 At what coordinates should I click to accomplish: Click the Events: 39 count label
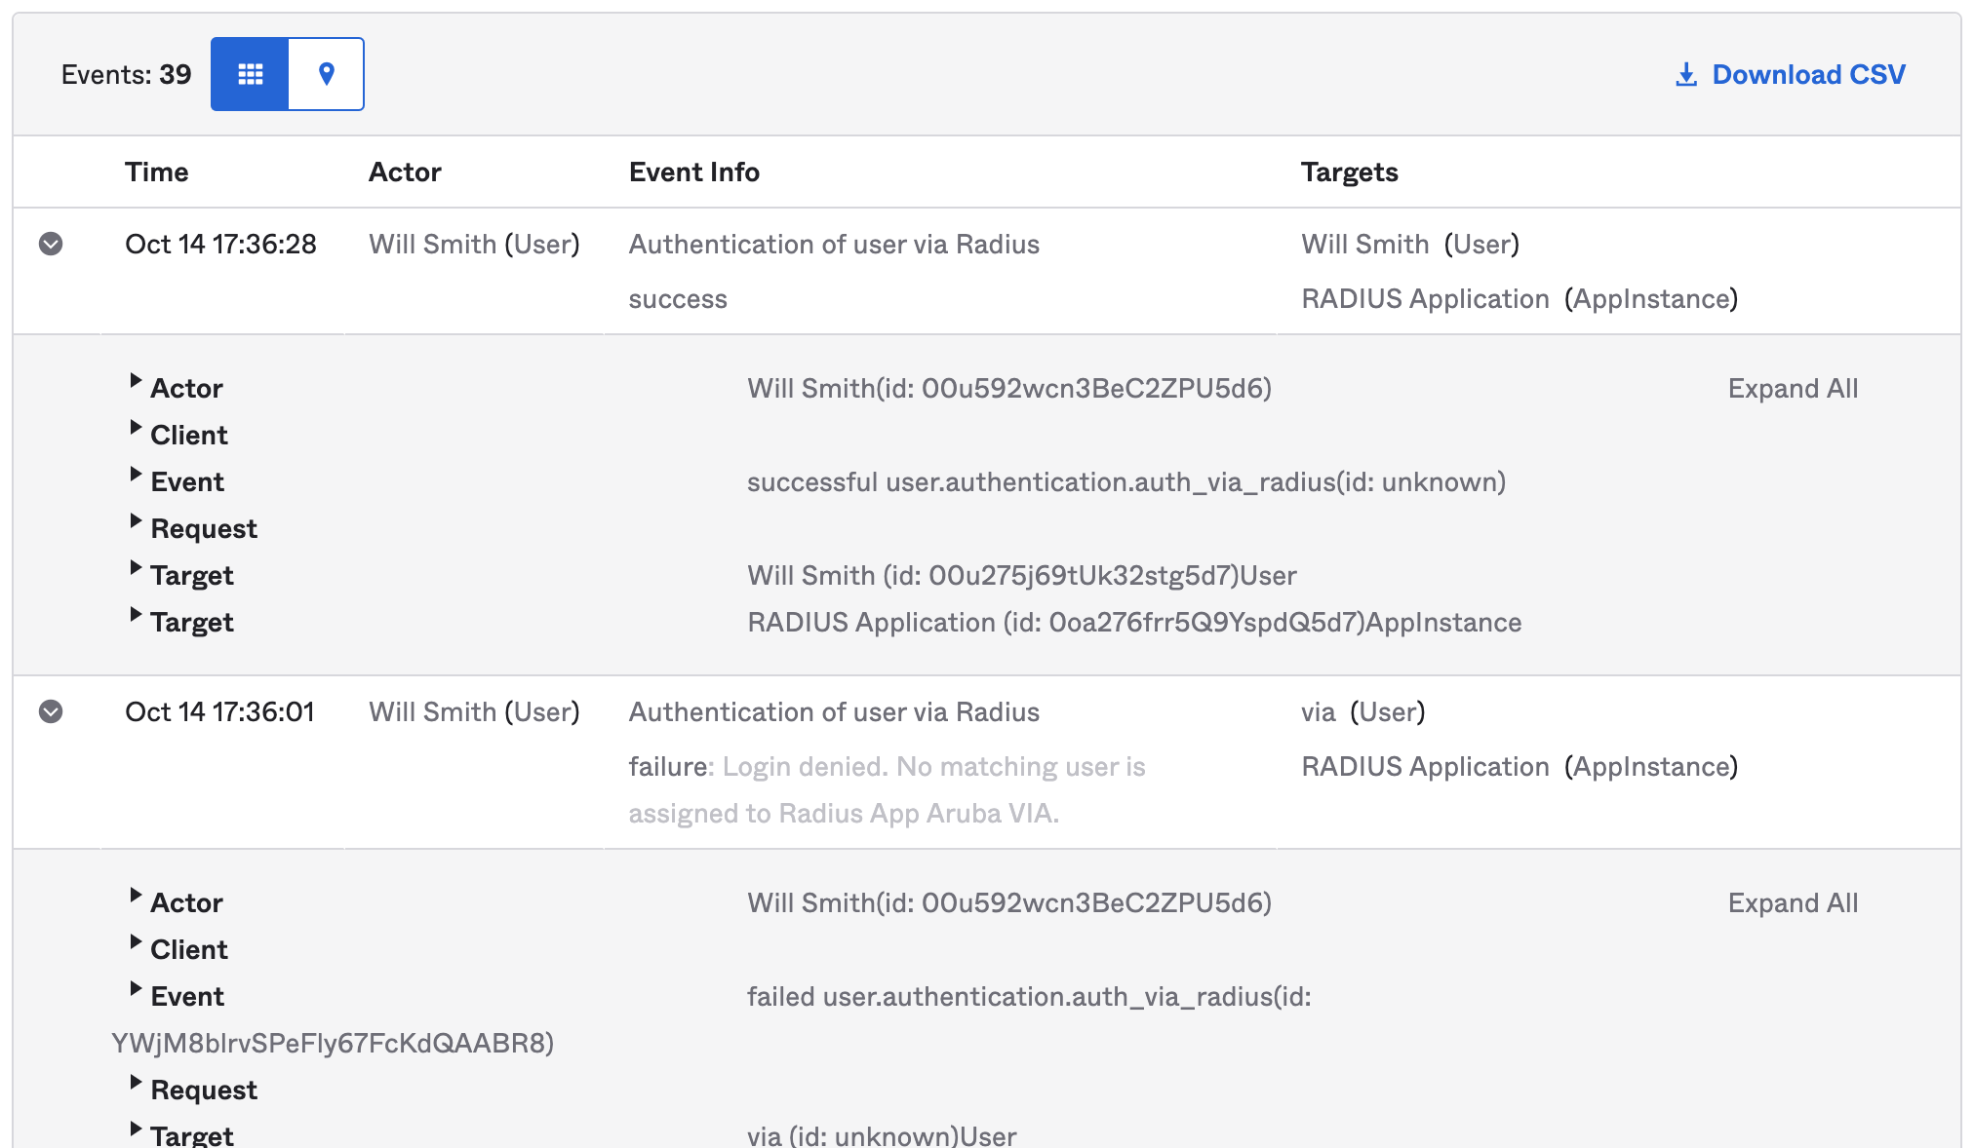pyautogui.click(x=127, y=73)
